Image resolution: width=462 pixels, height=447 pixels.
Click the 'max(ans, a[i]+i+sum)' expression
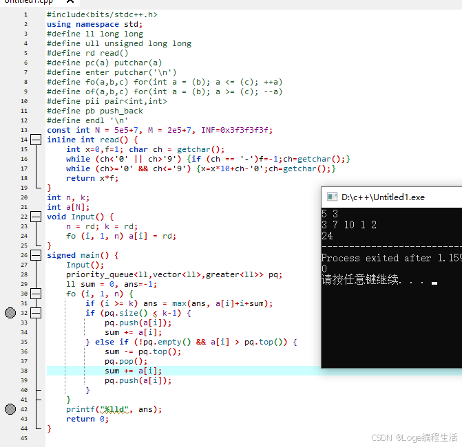tap(220, 303)
